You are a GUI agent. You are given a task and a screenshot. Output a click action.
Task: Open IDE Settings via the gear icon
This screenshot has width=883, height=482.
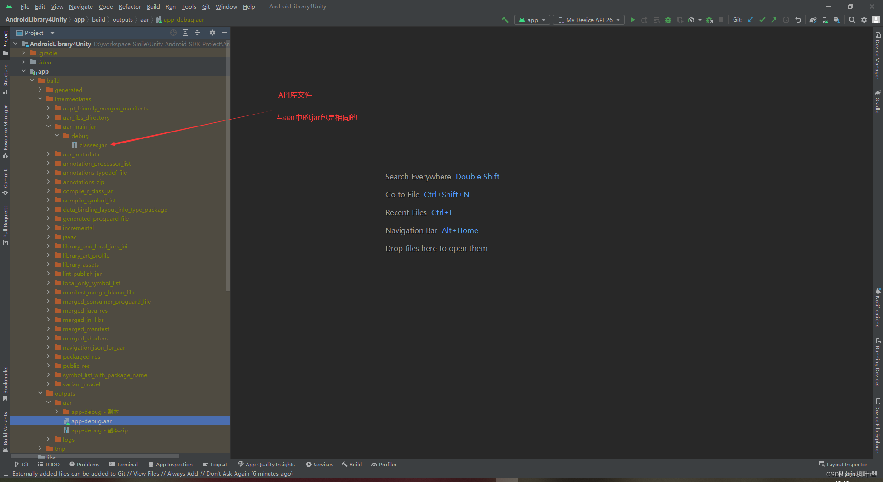point(864,20)
